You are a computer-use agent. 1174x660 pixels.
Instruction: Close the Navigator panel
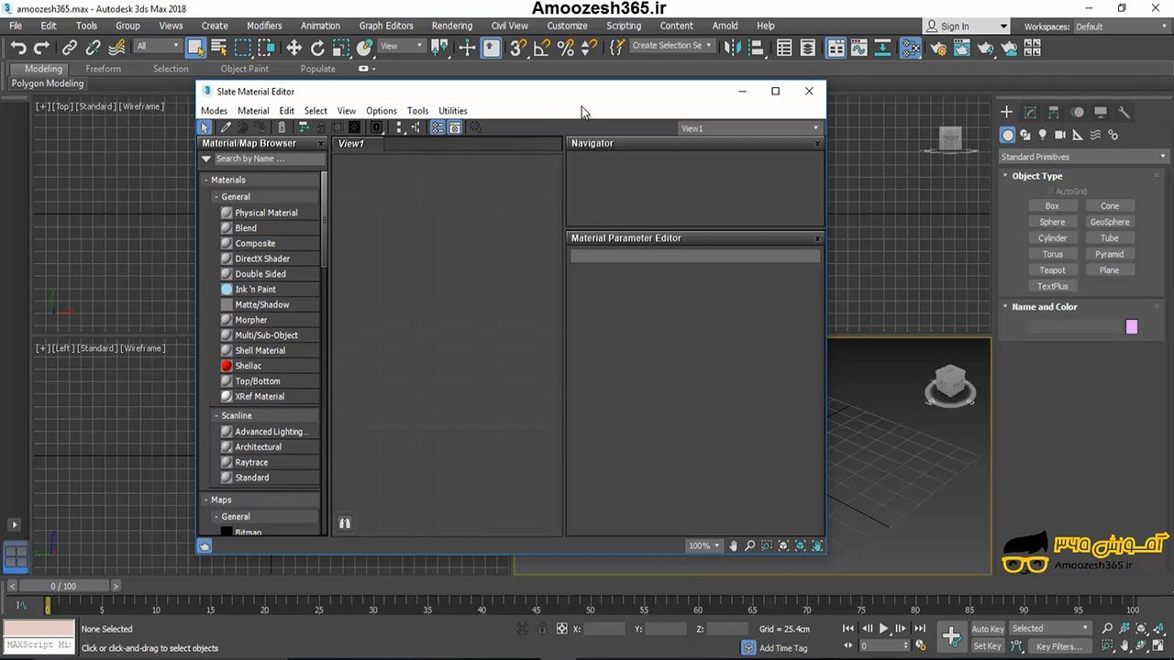(x=817, y=144)
